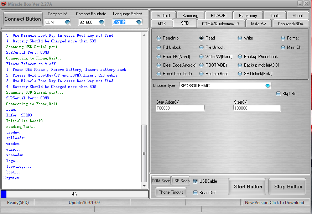Choose SP Unlock(Beta) radio option
The height and width of the screenshot is (214, 312).
(240, 74)
